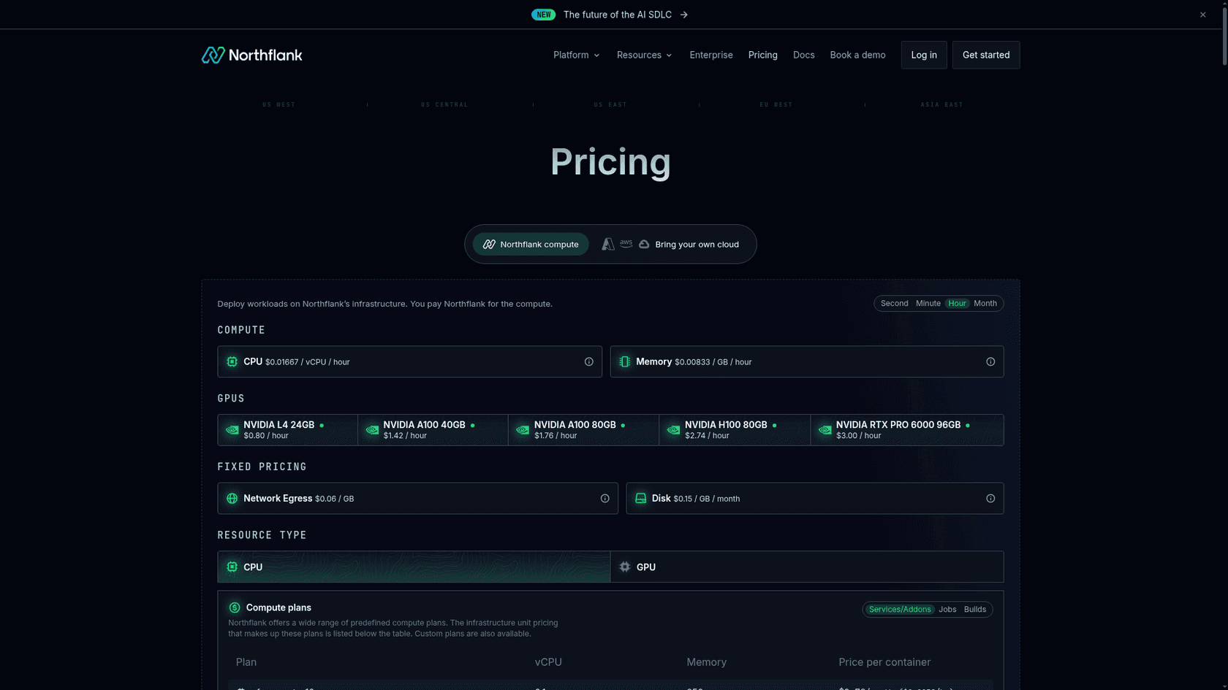The height and width of the screenshot is (690, 1228).
Task: Dismiss the announcement banner
Action: 1203,15
